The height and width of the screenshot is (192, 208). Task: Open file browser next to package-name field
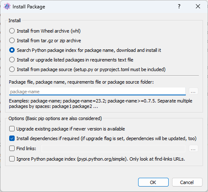coord(193,92)
